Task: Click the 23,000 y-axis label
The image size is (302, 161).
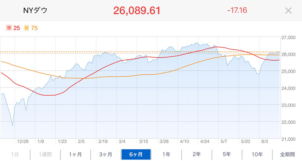Action: click(289, 105)
